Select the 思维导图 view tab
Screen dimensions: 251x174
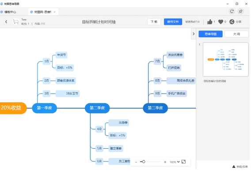tap(210, 34)
